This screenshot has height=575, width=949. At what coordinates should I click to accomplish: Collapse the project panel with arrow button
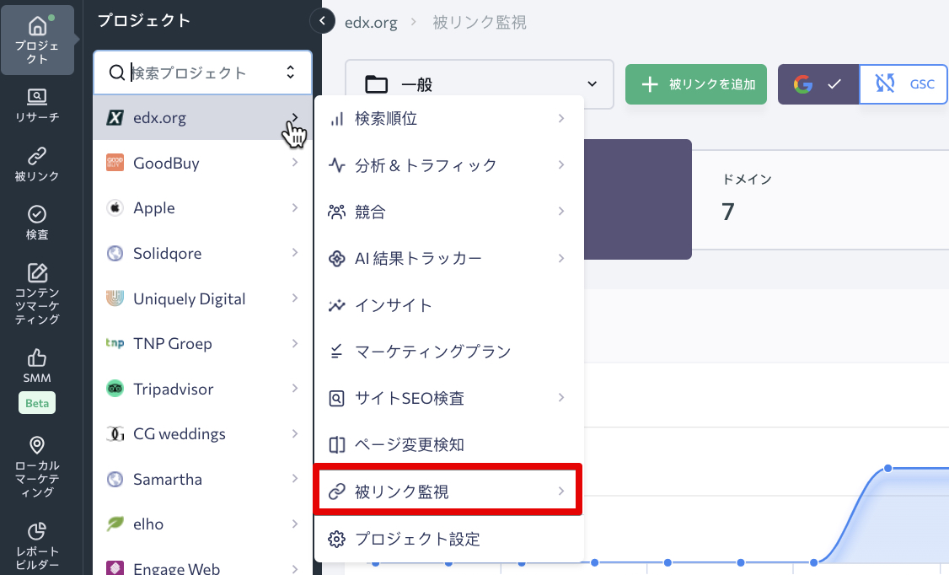[323, 21]
